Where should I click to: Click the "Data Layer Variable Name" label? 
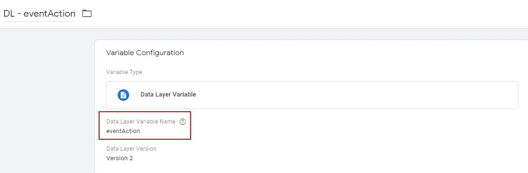click(141, 122)
